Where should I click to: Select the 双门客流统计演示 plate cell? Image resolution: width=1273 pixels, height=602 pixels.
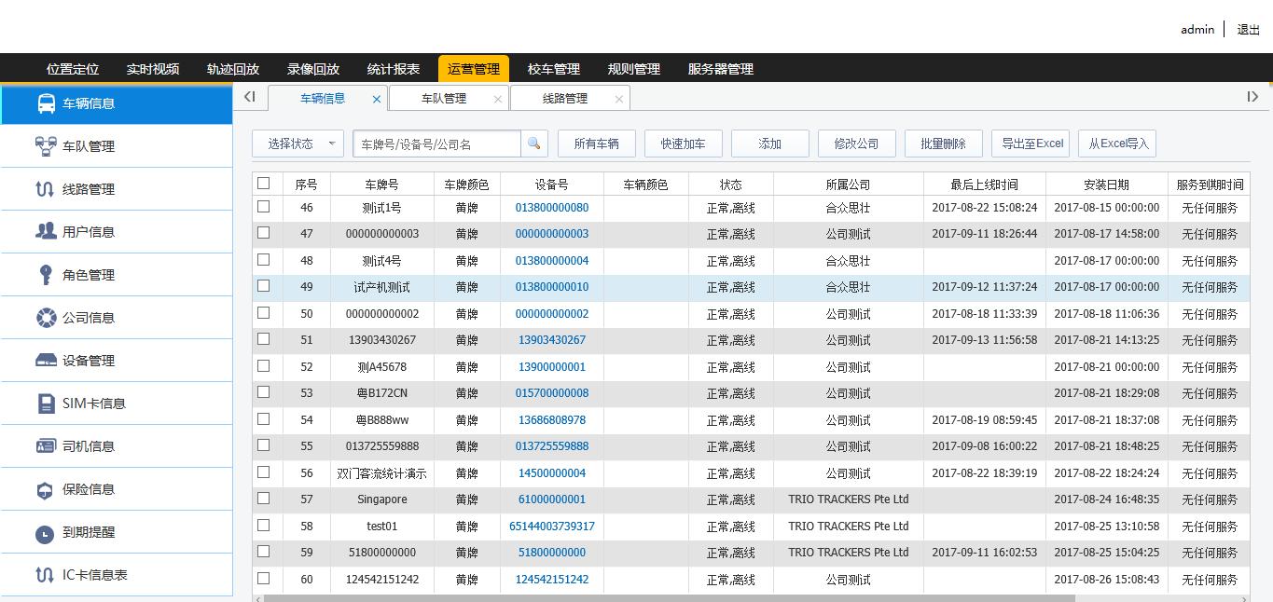[x=381, y=473]
